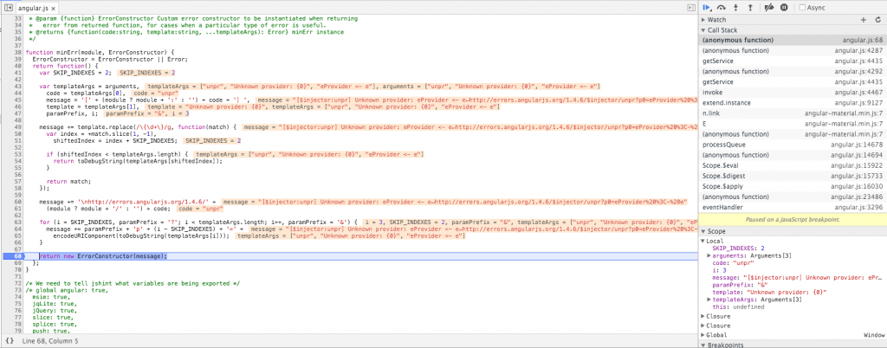887x348 pixels.
Task: Select the eventHandler call stack frame
Action: [x=793, y=208]
